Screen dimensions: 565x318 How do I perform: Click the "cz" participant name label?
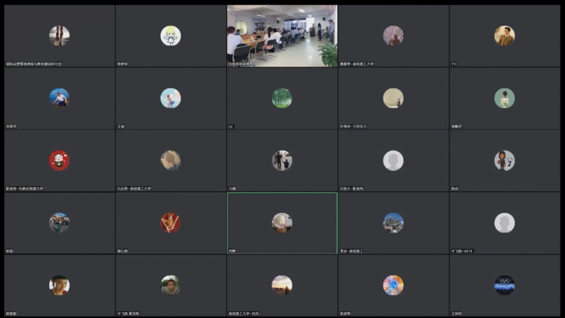(231, 127)
